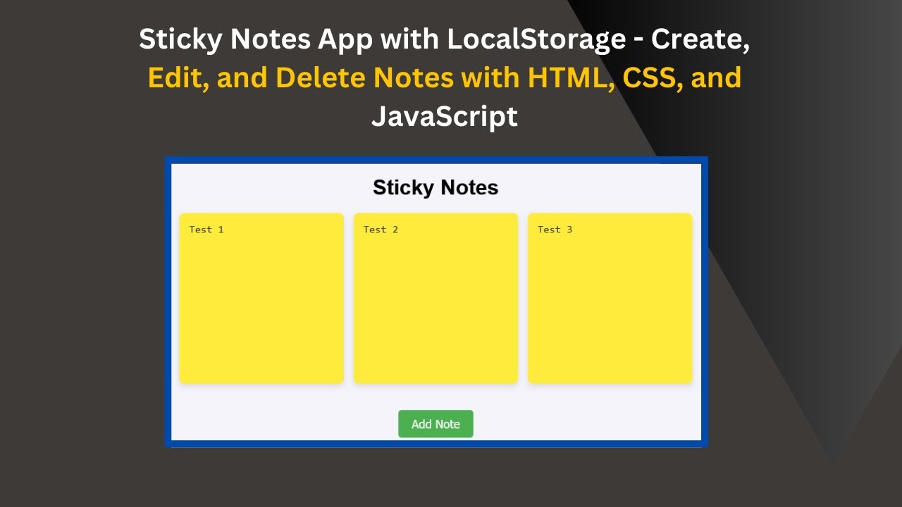
Task: Select the 'Test 3' note text
Action: 555,230
